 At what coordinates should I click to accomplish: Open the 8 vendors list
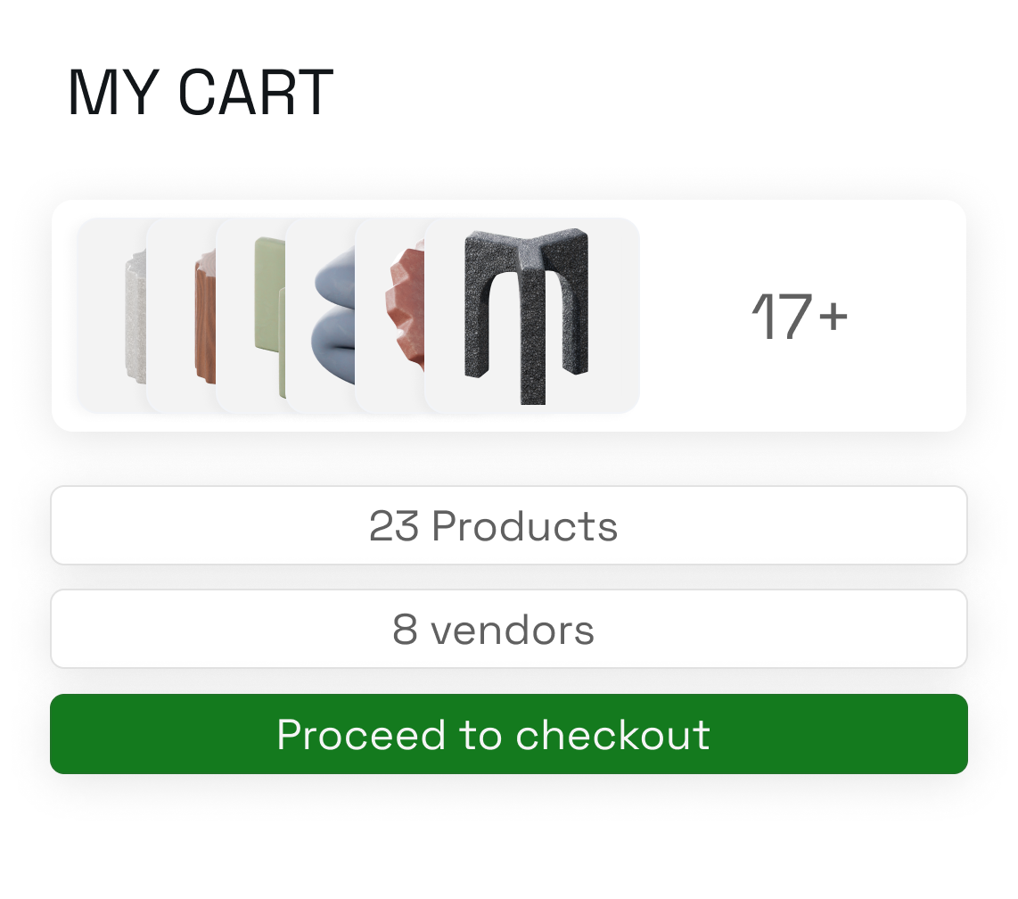pyautogui.click(x=508, y=629)
